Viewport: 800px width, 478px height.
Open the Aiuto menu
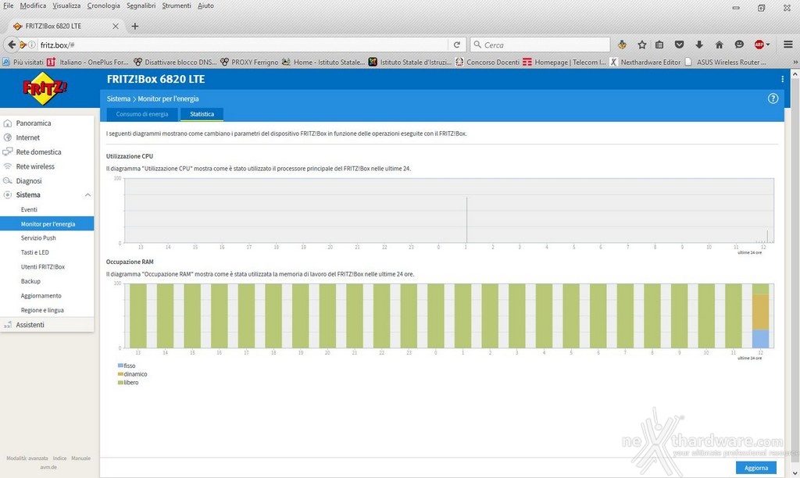(x=205, y=5)
